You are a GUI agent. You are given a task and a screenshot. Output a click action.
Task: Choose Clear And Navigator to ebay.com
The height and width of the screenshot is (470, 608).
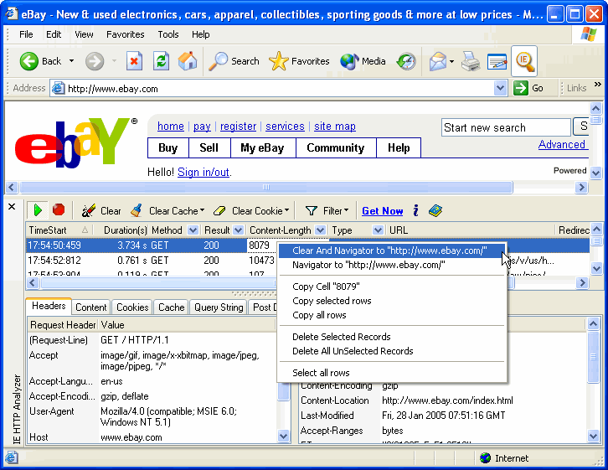pyautogui.click(x=392, y=250)
